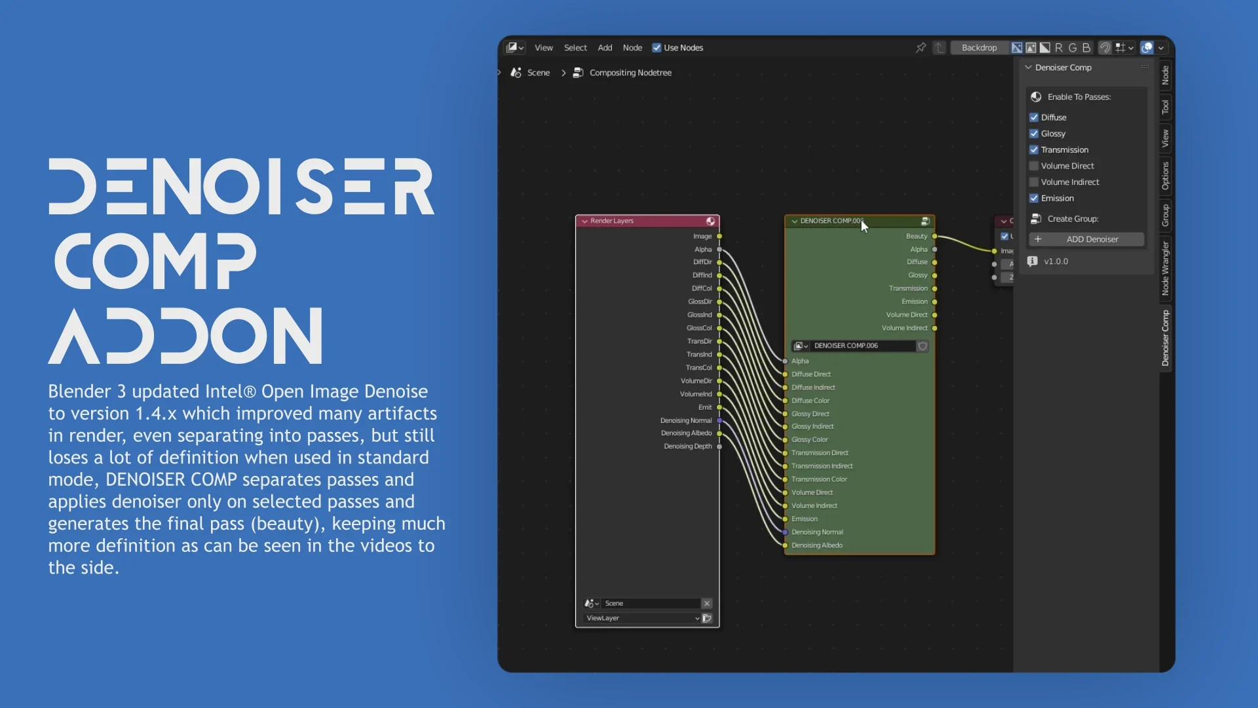Collapse the Denoiser Comp panel
Screen dimensions: 1258x708
click(x=1029, y=68)
